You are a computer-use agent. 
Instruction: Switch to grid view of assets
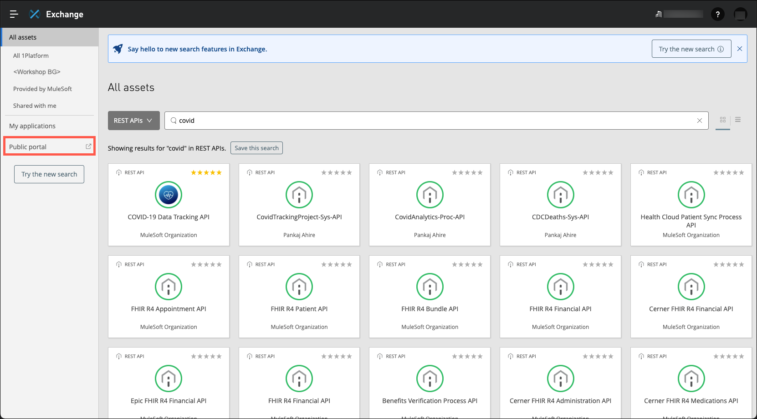(x=723, y=120)
